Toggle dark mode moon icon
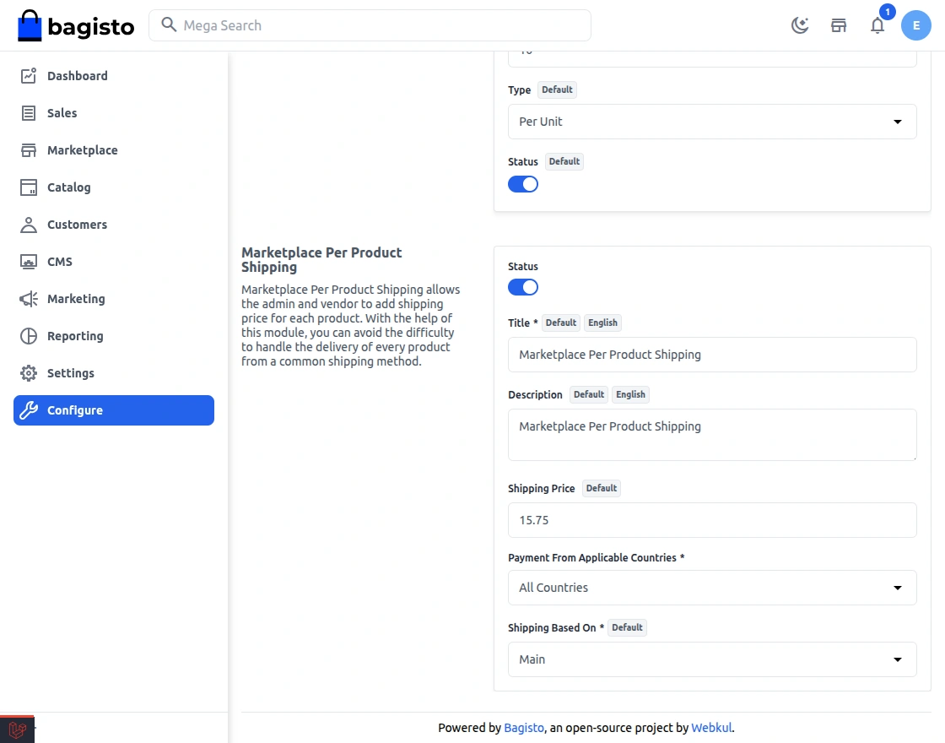 click(799, 25)
